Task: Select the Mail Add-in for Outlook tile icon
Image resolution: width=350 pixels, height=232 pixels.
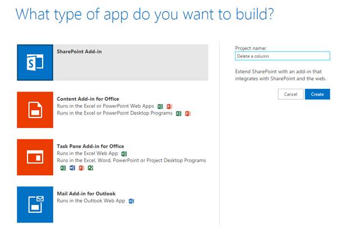Action: [35, 204]
